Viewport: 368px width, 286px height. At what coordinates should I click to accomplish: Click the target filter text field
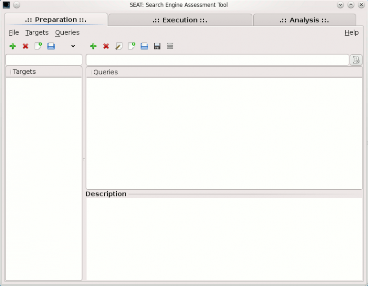pos(44,60)
